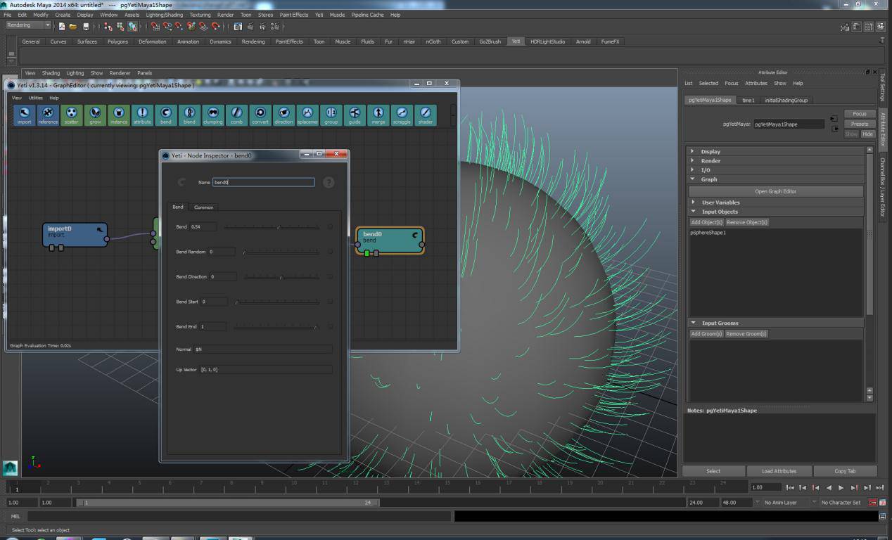Toggle the circle button beside Bend Direction slider
This screenshot has width=892, height=540.
click(330, 276)
